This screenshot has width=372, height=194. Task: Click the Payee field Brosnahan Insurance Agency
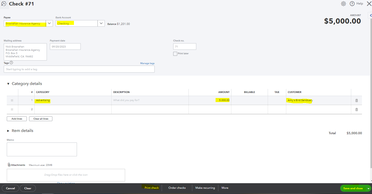(25, 23)
